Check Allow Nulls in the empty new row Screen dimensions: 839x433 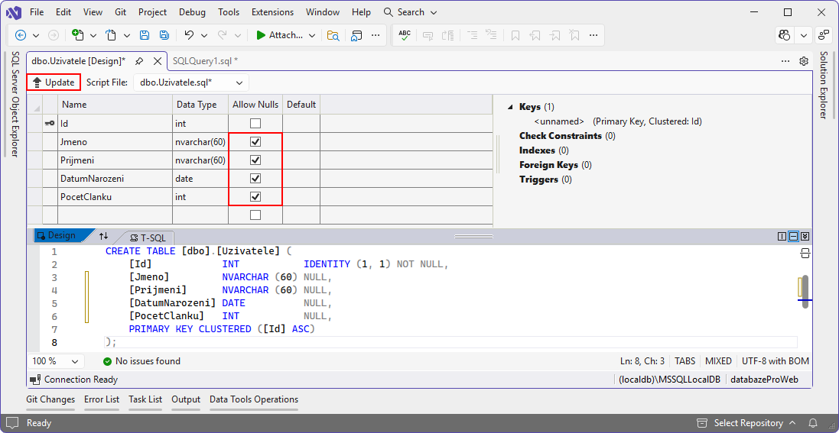255,215
